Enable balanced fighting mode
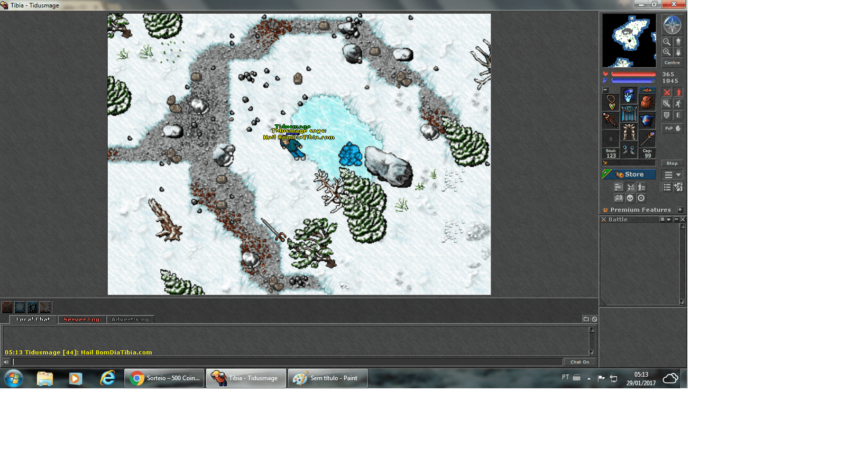846x464 pixels. [668, 103]
